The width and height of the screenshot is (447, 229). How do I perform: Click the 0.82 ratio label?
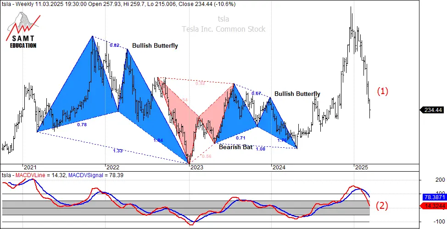pyautogui.click(x=115, y=45)
